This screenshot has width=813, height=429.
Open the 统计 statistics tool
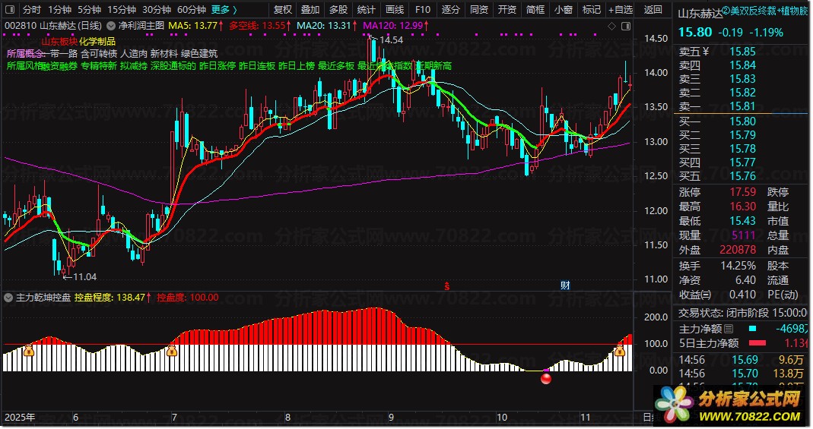coord(366,9)
